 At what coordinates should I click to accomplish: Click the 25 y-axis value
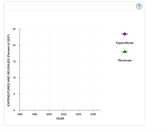pyautogui.click(x=14, y=29)
